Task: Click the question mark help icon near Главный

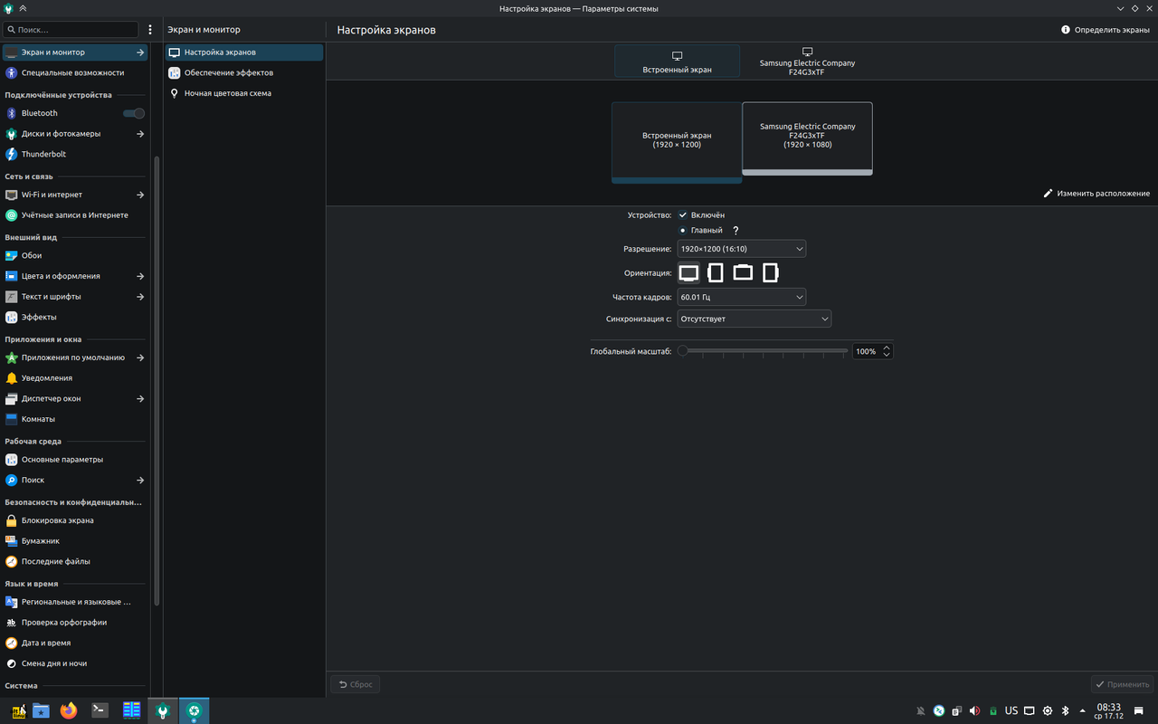Action: point(736,231)
